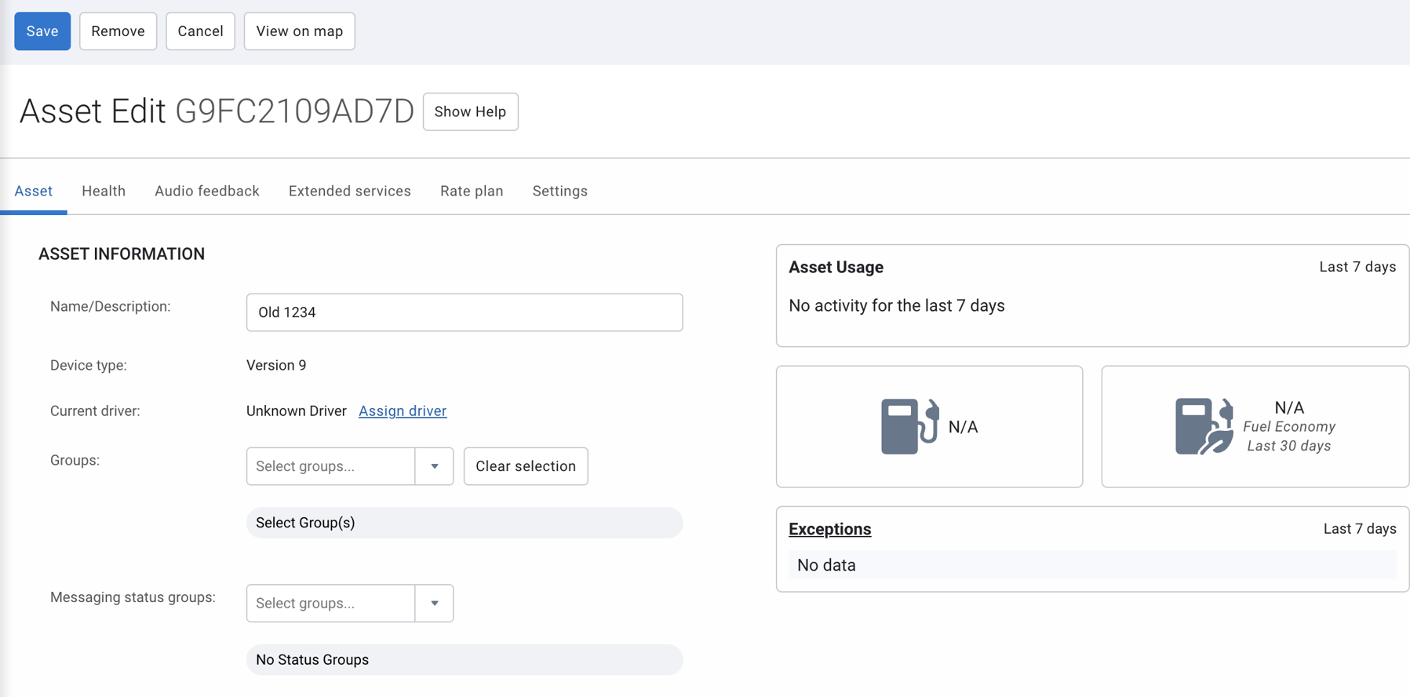Click the No Status Groups pill
This screenshot has width=1410, height=697.
tap(465, 660)
